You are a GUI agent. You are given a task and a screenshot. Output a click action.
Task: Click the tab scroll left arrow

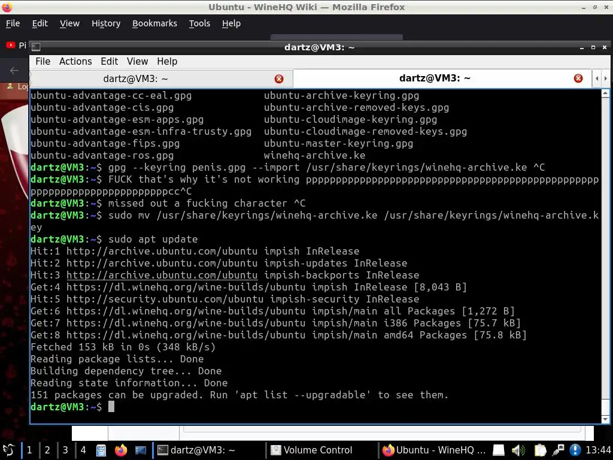[x=597, y=78]
